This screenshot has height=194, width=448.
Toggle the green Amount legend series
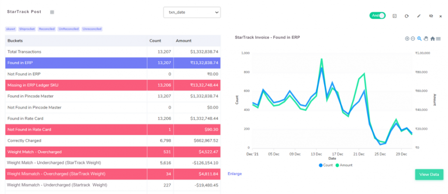point(344,165)
